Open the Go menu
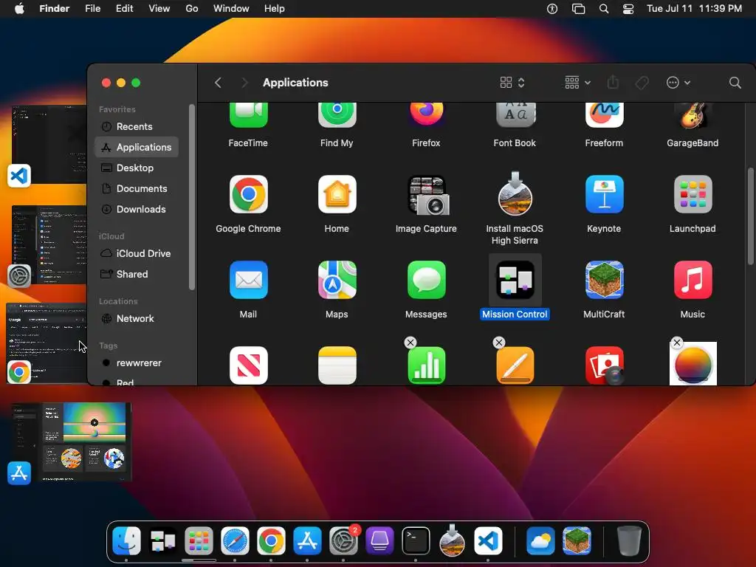The image size is (756, 567). 192,9
